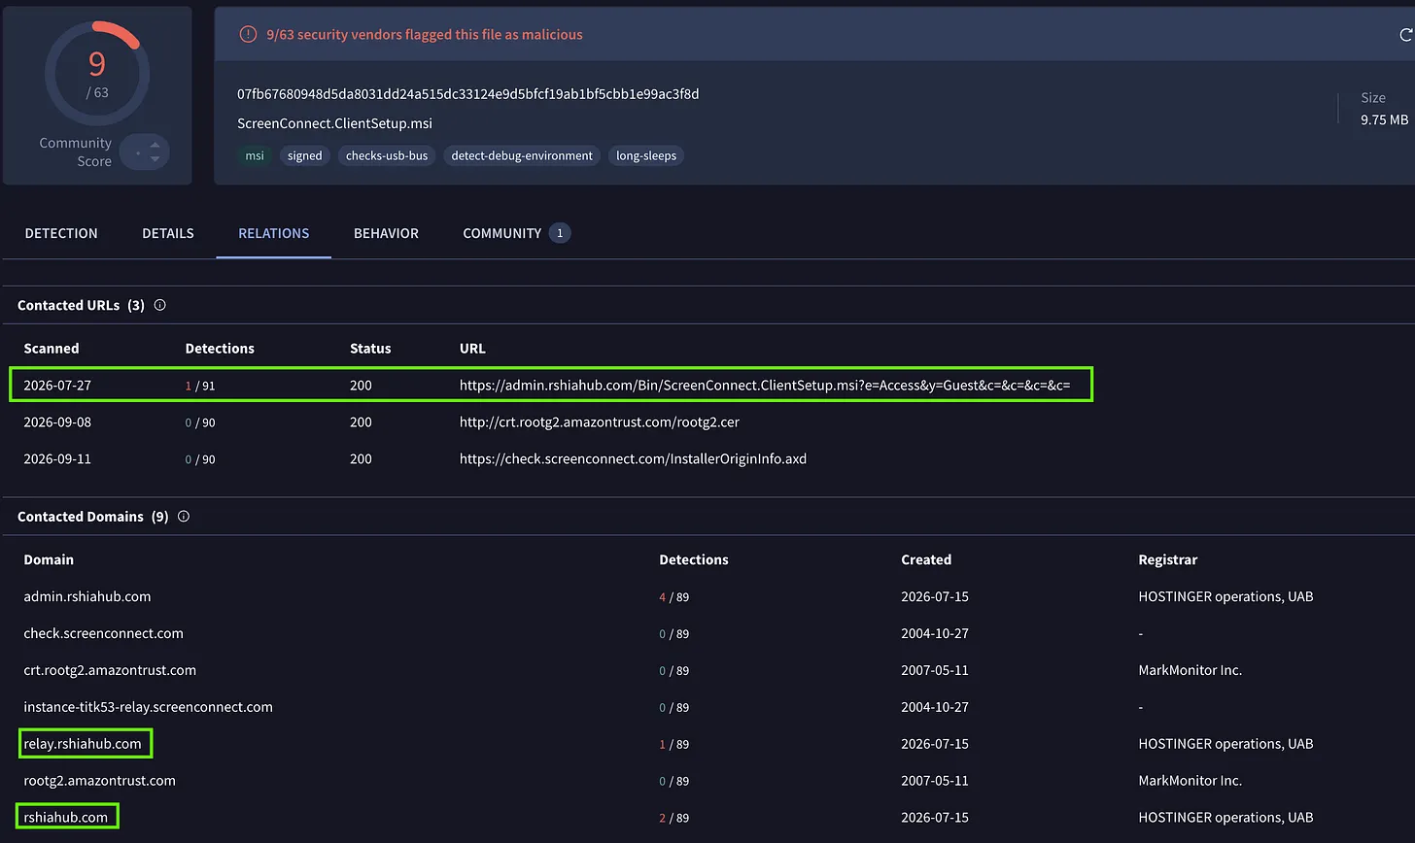Screen dimensions: 1415x843
Task: Click the 4 / 89 detections value
Action: click(674, 597)
